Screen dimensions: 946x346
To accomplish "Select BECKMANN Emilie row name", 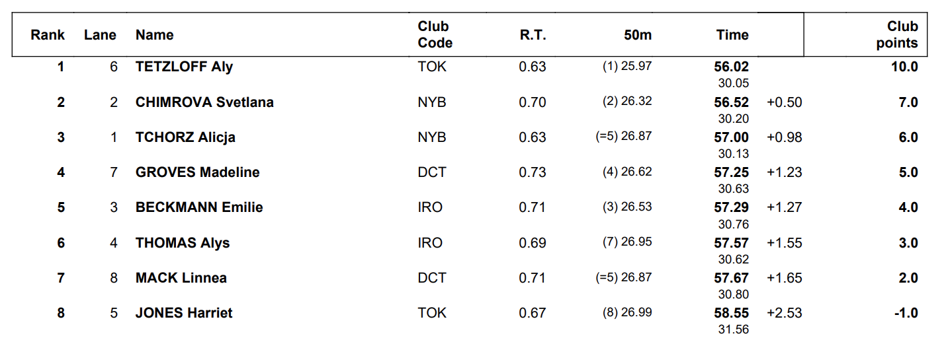I will point(199,207).
